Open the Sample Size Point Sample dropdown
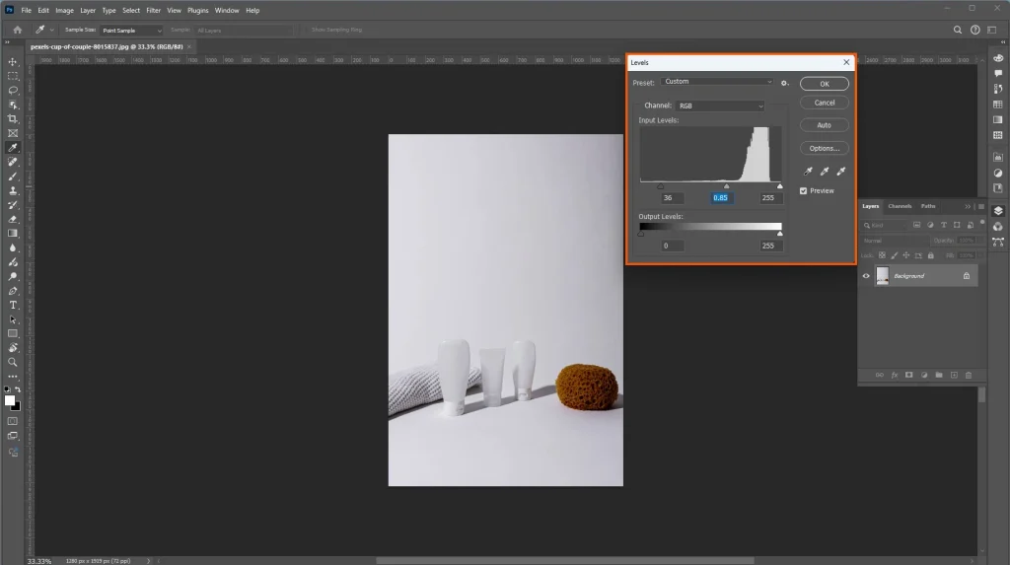The width and height of the screenshot is (1010, 565). [131, 31]
